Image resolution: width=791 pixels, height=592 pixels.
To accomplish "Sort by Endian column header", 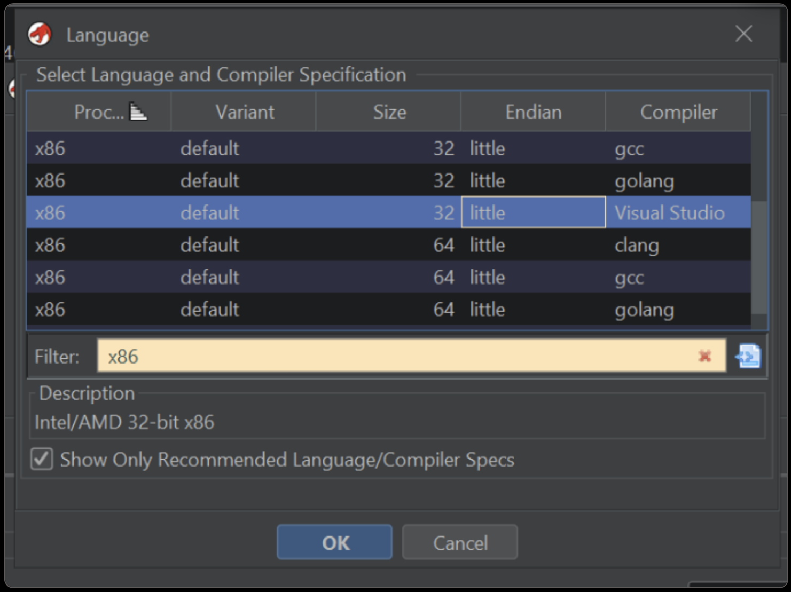I will (533, 112).
